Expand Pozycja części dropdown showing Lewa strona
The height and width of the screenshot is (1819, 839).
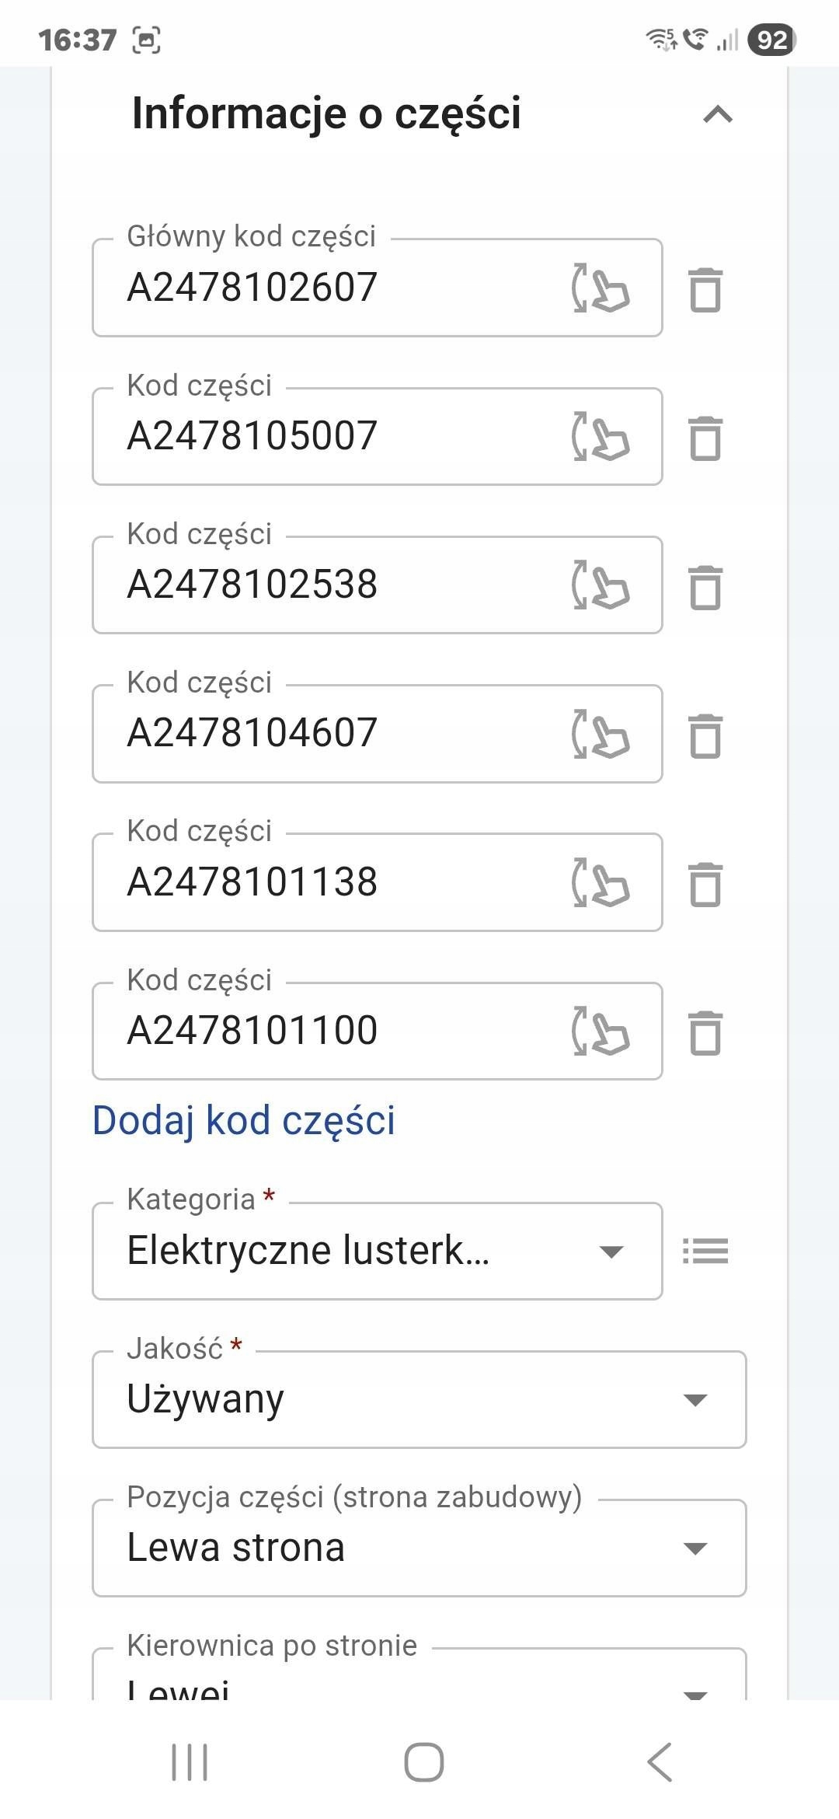pyautogui.click(x=419, y=1548)
